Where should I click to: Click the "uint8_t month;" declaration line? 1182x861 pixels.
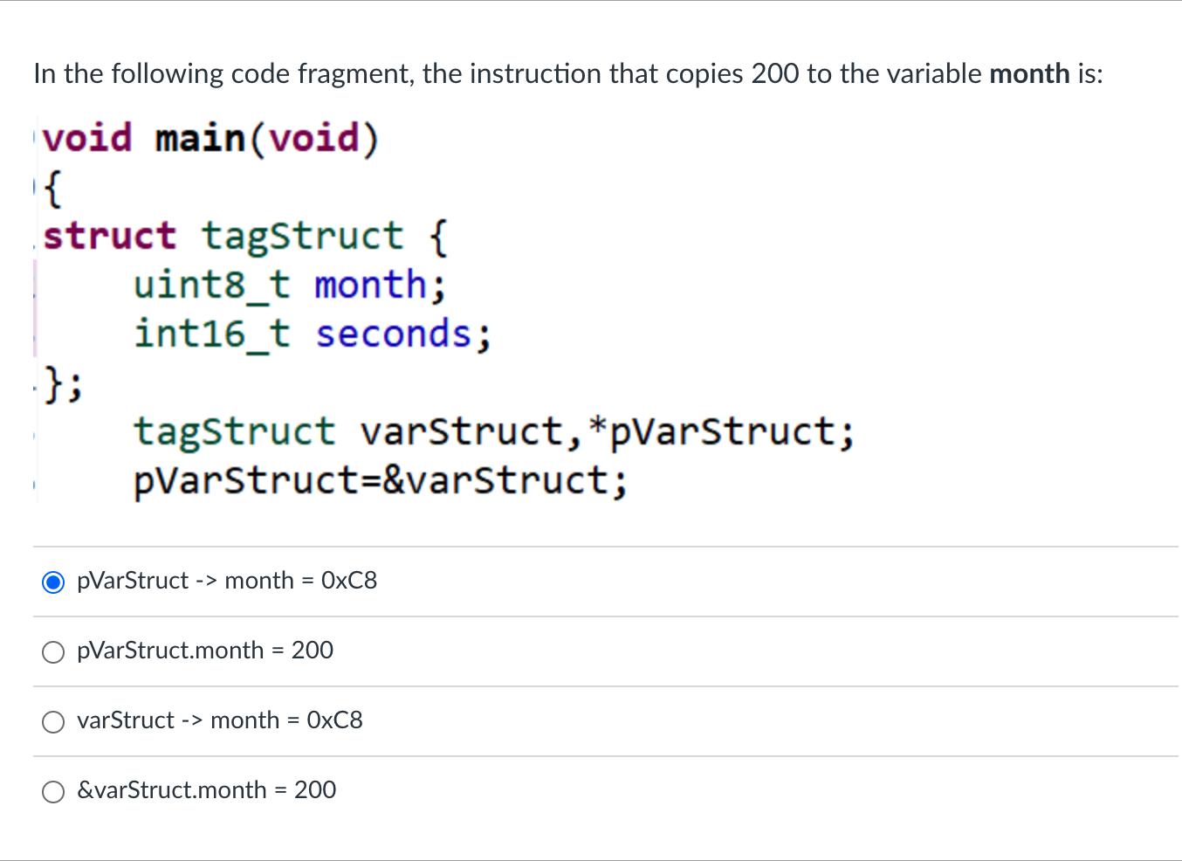click(290, 284)
